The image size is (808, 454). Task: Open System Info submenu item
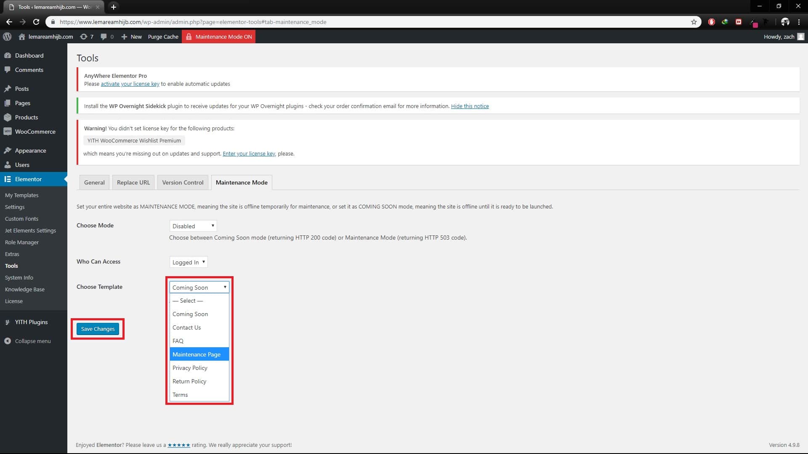19,277
